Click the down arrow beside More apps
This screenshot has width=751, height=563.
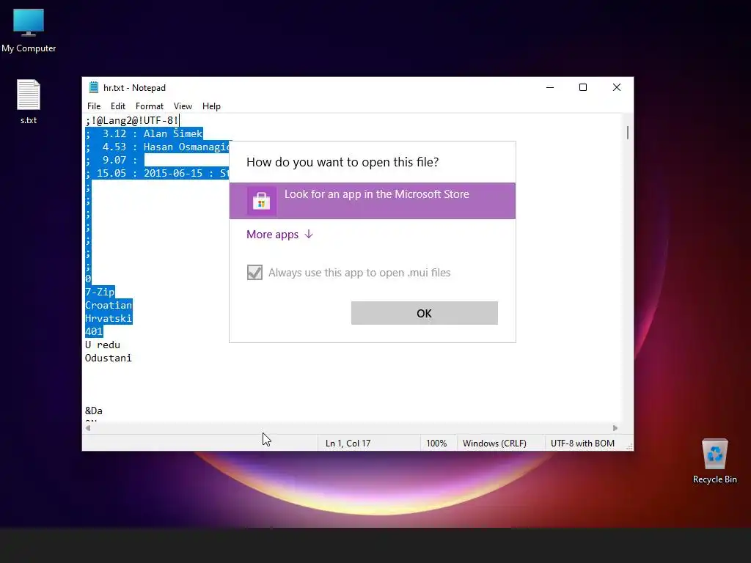[309, 234]
